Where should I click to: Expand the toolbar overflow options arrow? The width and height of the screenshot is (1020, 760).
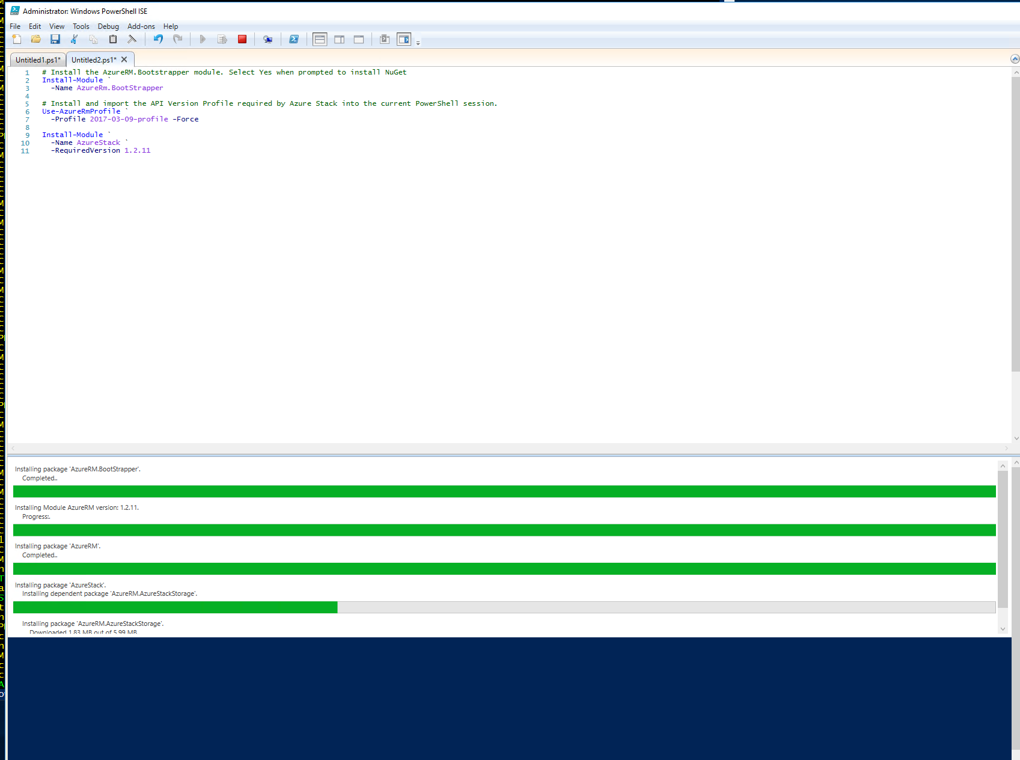coord(418,42)
